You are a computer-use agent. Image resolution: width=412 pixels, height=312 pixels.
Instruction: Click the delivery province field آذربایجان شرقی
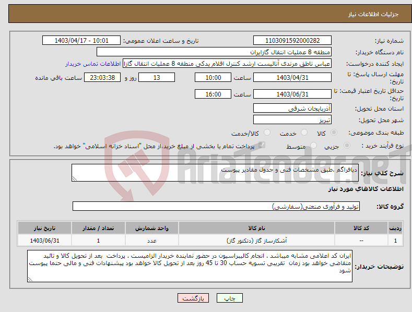pos(292,108)
